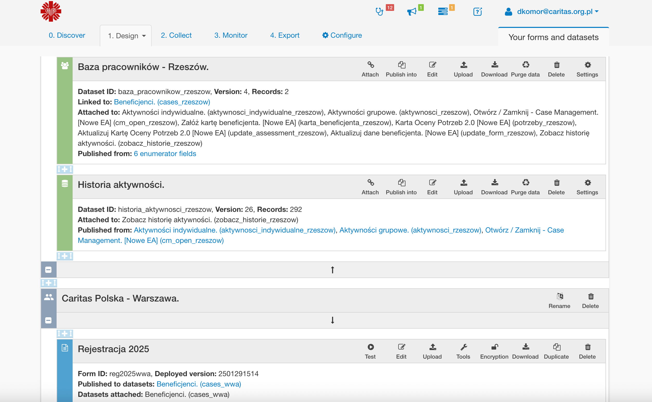652x402 pixels.
Task: Collapse group with minus above Caritas Polska
Action: pos(48,270)
